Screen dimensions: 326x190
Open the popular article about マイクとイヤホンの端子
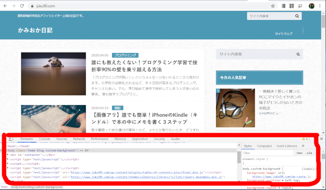pyautogui.click(x=280, y=100)
